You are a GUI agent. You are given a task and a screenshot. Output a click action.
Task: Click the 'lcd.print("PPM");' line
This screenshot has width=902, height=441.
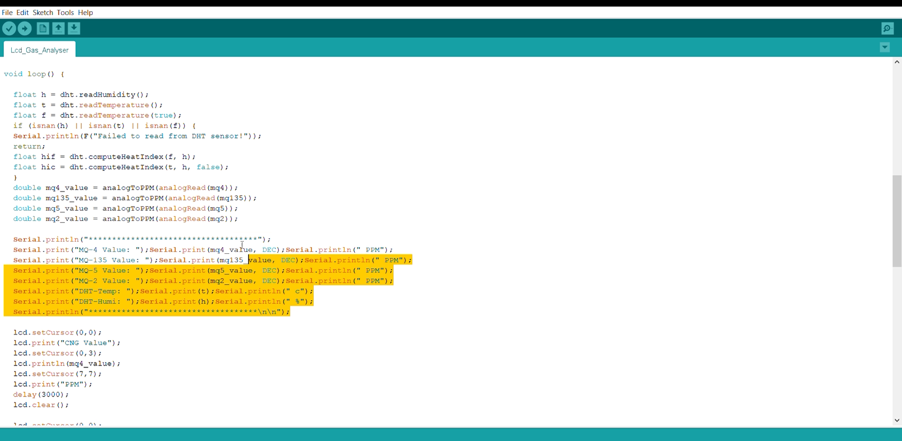[x=53, y=384]
